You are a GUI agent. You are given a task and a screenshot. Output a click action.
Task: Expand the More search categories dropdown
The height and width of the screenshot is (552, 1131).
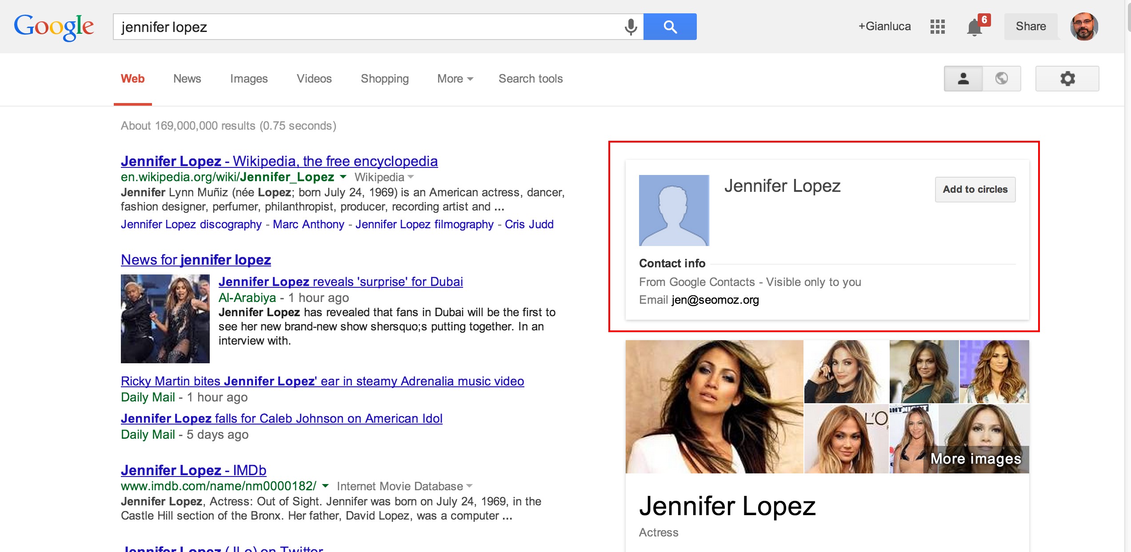pyautogui.click(x=455, y=79)
